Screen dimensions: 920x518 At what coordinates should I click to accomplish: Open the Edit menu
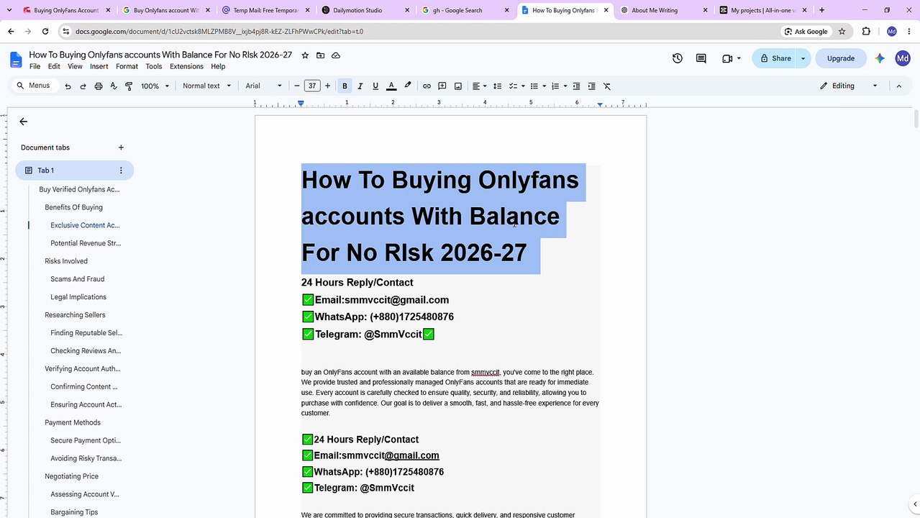[54, 66]
